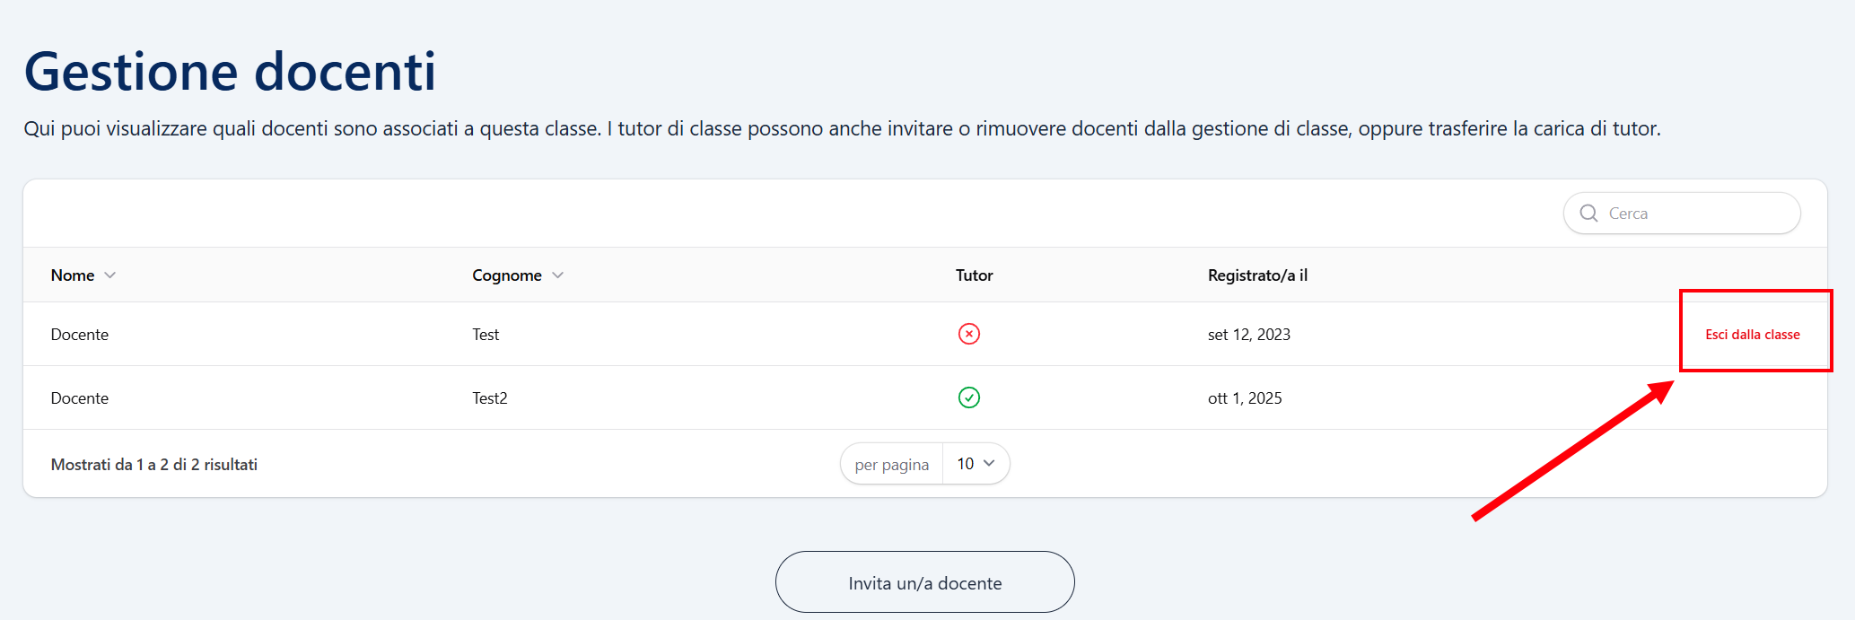Click the Gestione docenti page heading

pos(230,72)
